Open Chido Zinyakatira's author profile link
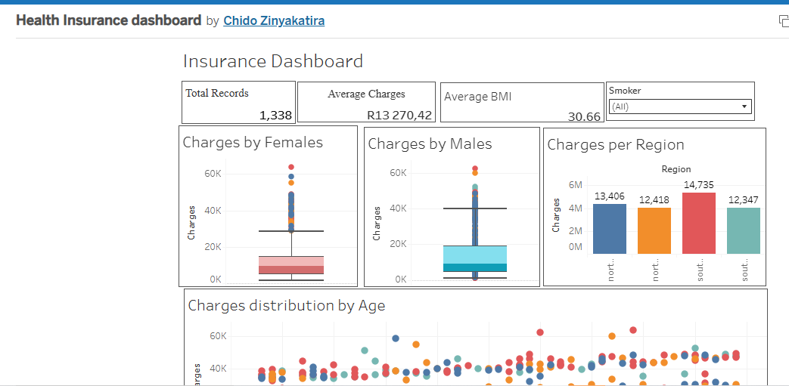 274,21
